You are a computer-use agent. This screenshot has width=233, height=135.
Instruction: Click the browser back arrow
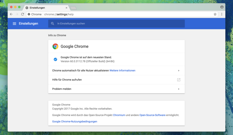coord(11,14)
